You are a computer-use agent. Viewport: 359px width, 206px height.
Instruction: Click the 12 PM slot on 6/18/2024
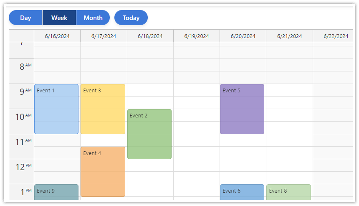click(150, 165)
